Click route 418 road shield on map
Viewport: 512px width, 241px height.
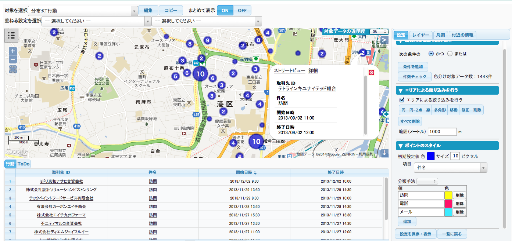tap(77, 126)
